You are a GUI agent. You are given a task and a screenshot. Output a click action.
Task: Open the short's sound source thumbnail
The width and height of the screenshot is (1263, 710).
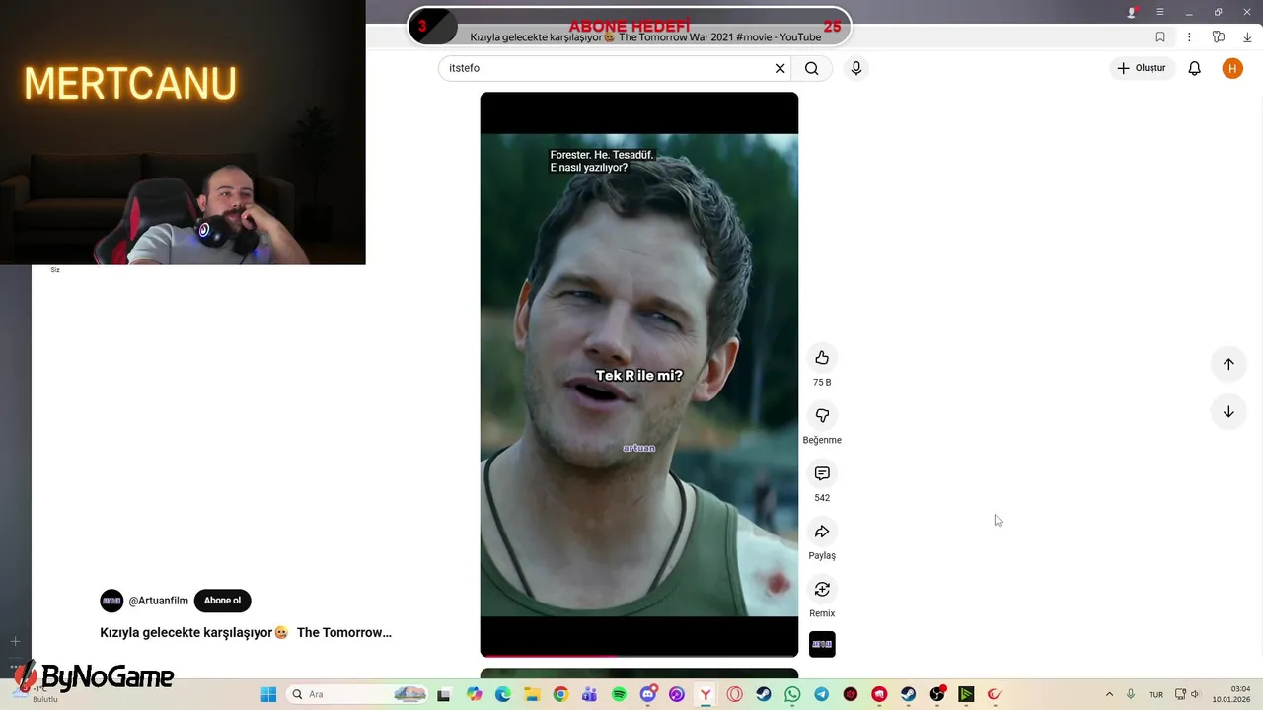(x=822, y=644)
